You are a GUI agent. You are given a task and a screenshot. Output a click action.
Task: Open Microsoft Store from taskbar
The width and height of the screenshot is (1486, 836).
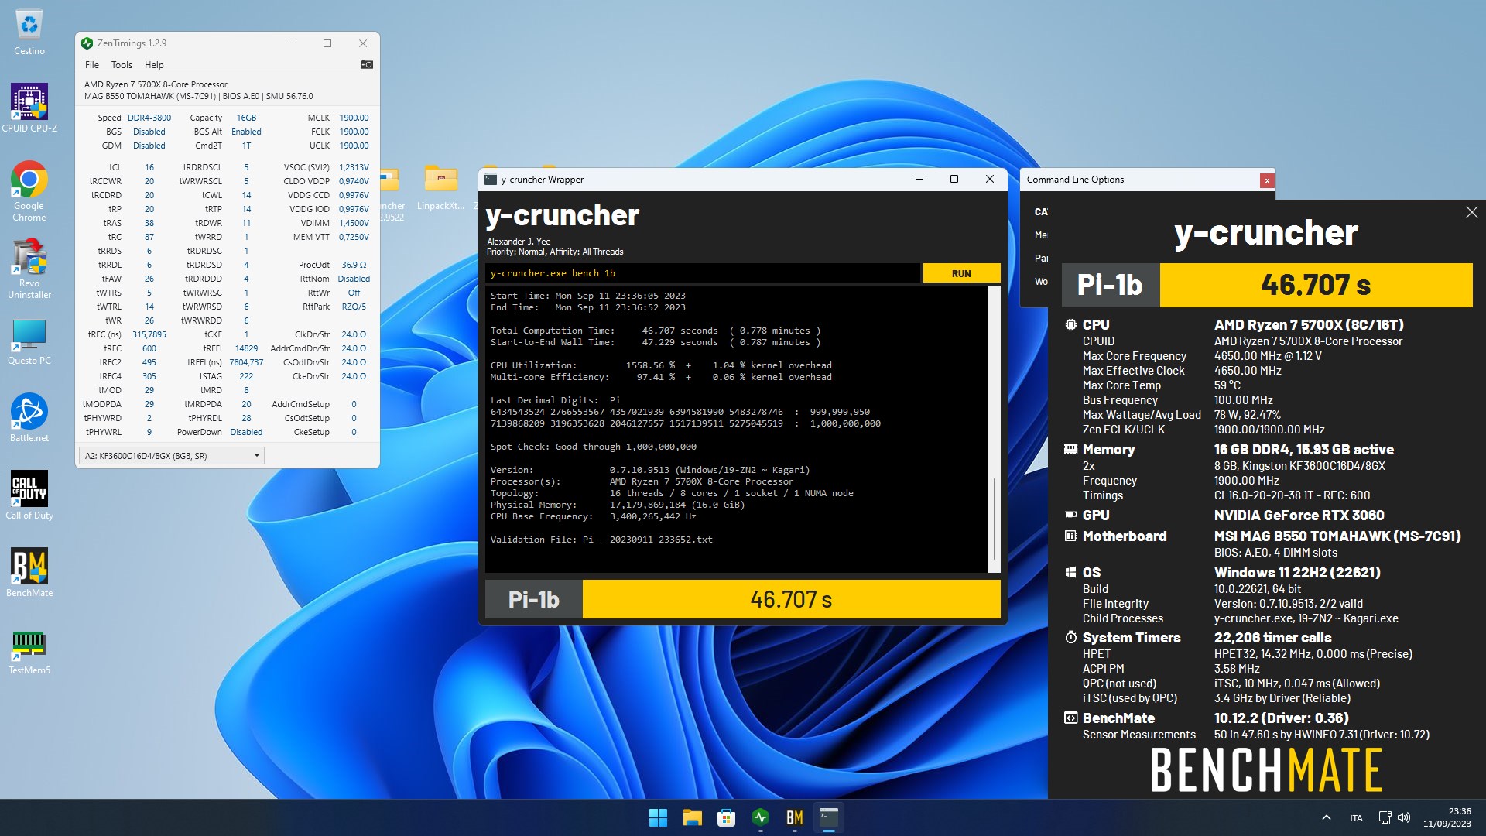pos(726,817)
